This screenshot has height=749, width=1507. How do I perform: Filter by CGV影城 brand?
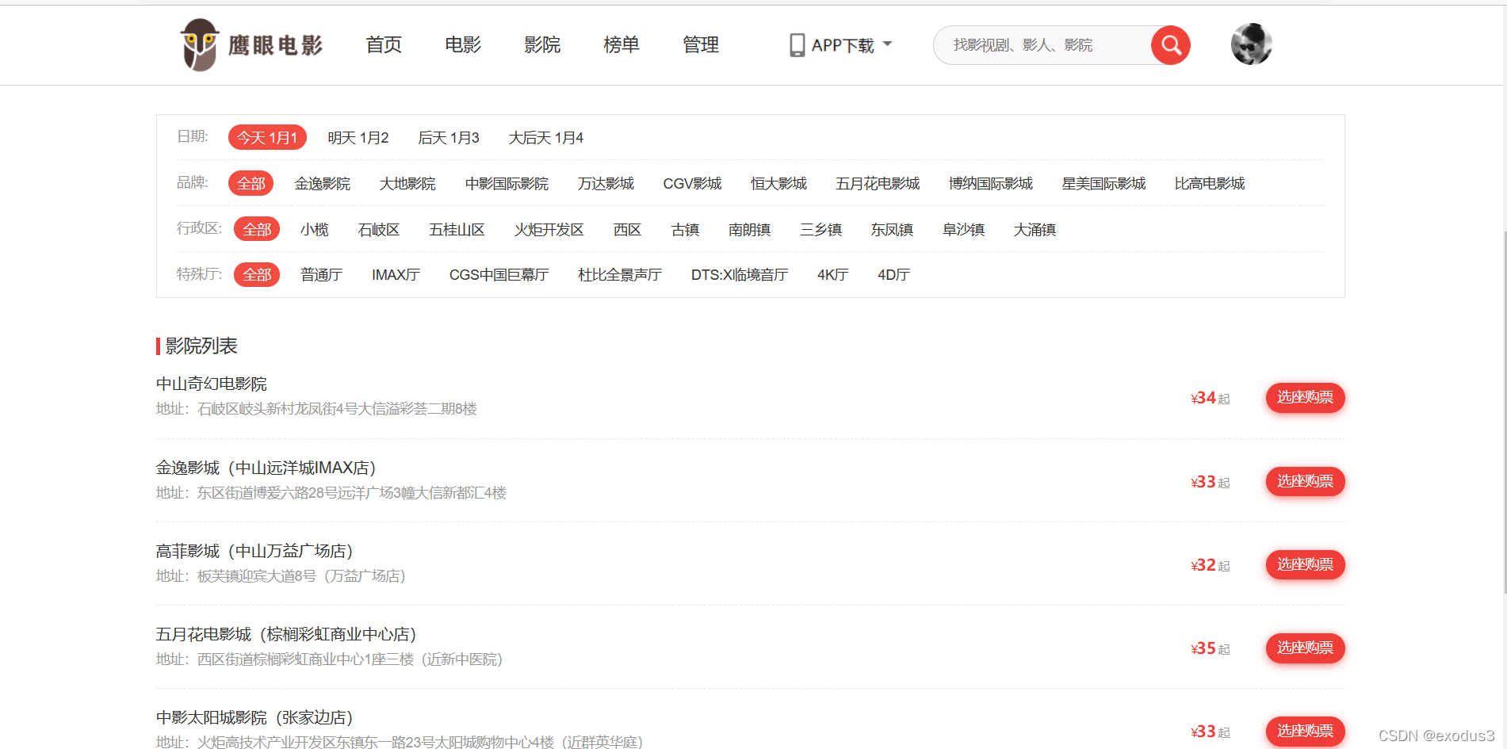(691, 183)
